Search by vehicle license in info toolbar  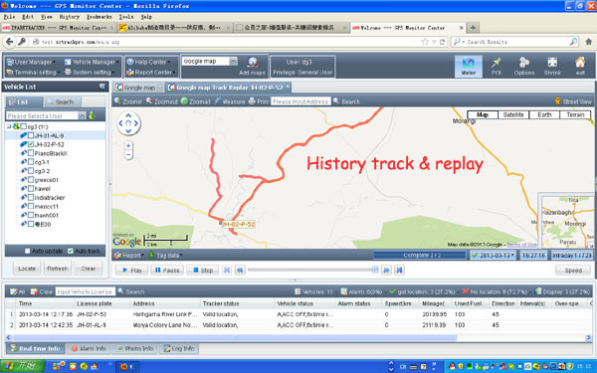pyautogui.click(x=131, y=291)
